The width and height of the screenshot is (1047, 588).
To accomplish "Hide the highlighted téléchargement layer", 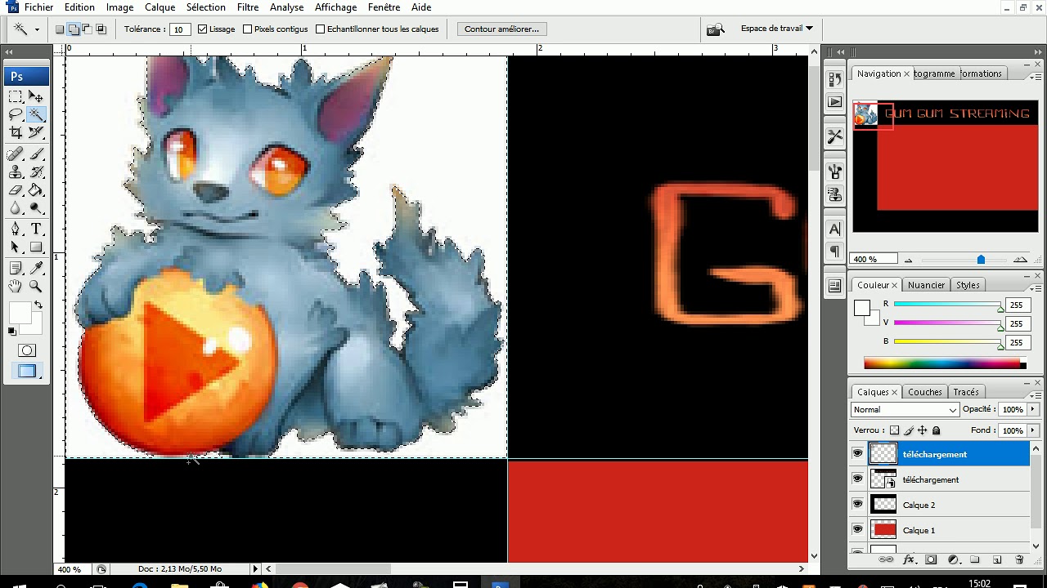I will tap(857, 454).
